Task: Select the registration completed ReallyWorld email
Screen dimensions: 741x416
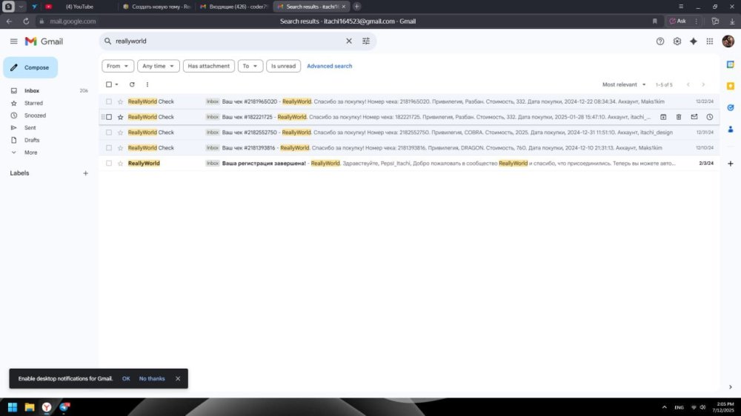Action: point(109,164)
